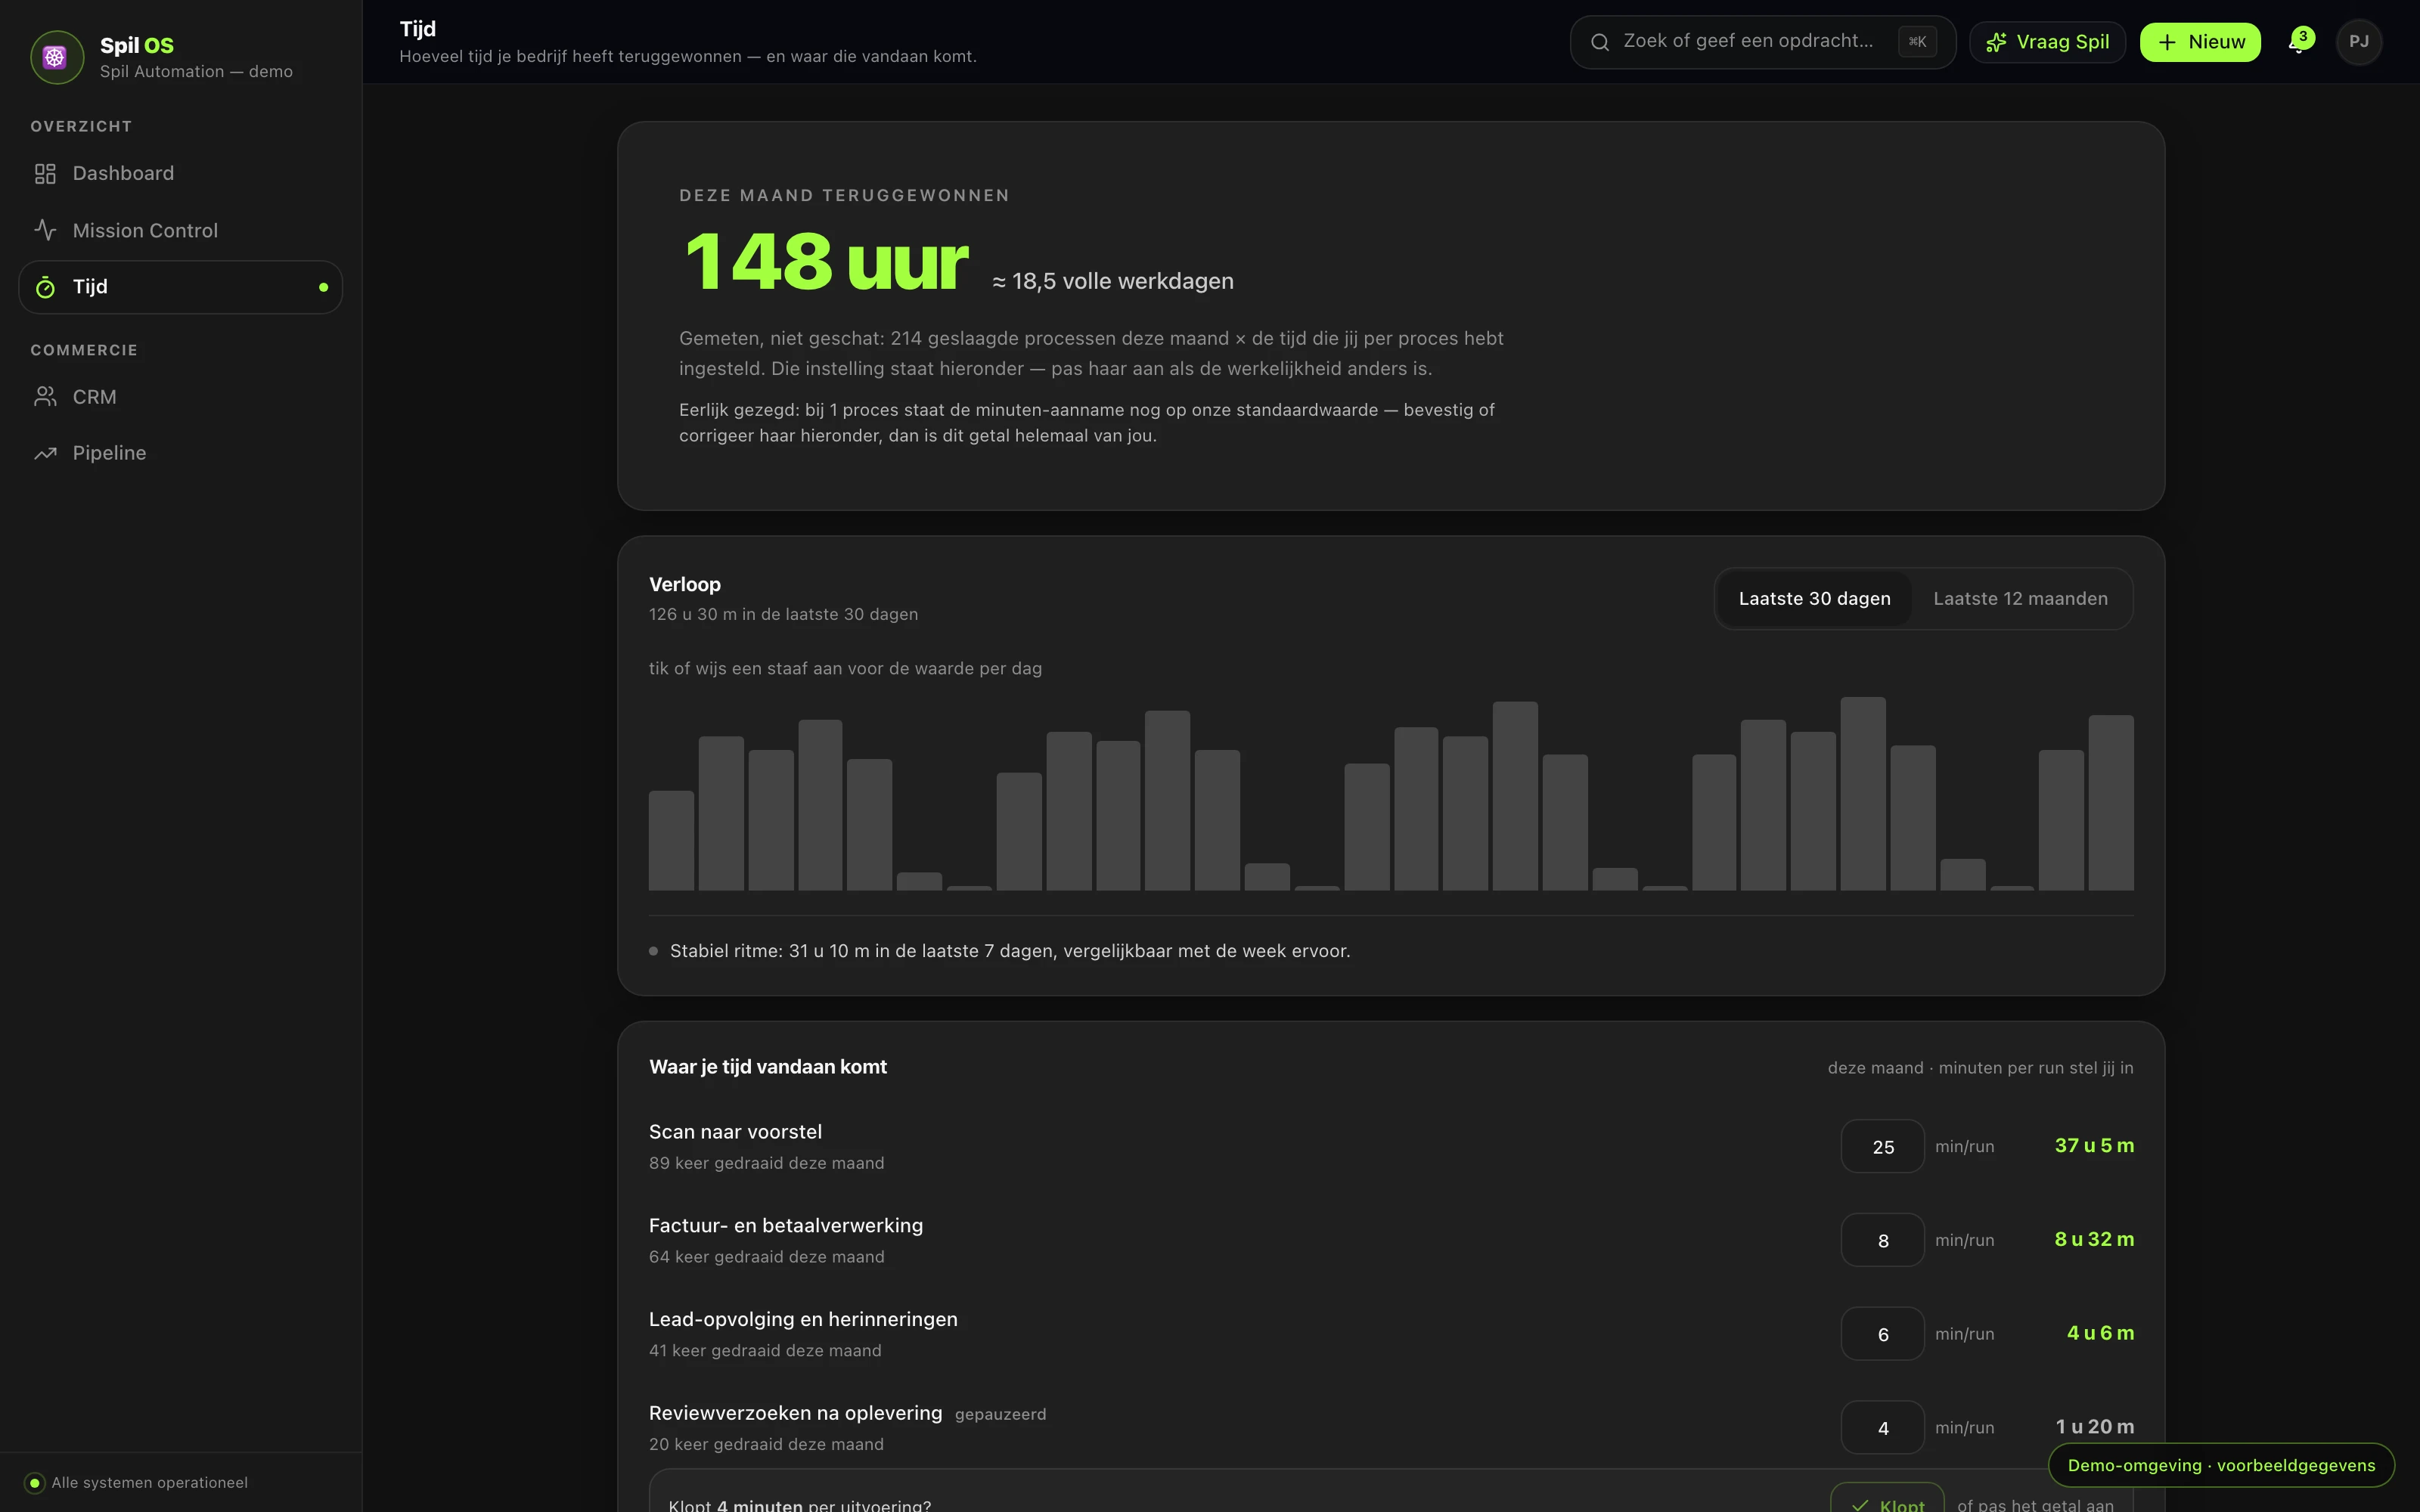
Task: Click the 'Scan naar voorstel' process row title
Action: [x=735, y=1132]
